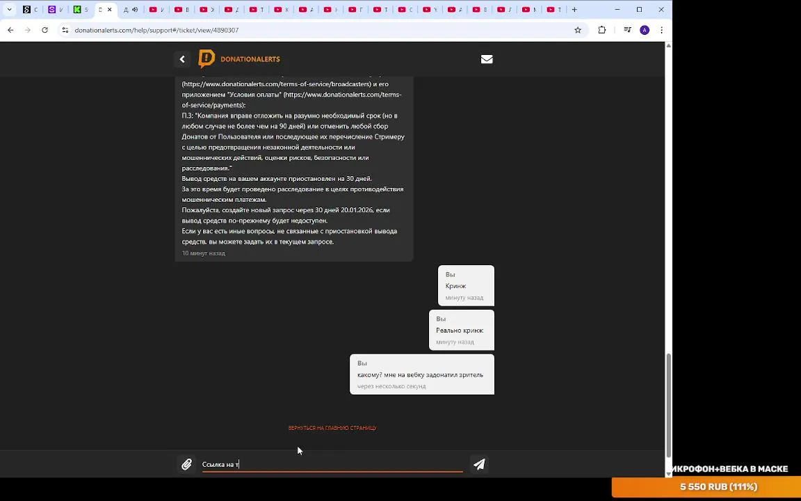Click the back chevron beside the DonationAlerts logo
Image resolution: width=801 pixels, height=501 pixels.
coord(182,59)
